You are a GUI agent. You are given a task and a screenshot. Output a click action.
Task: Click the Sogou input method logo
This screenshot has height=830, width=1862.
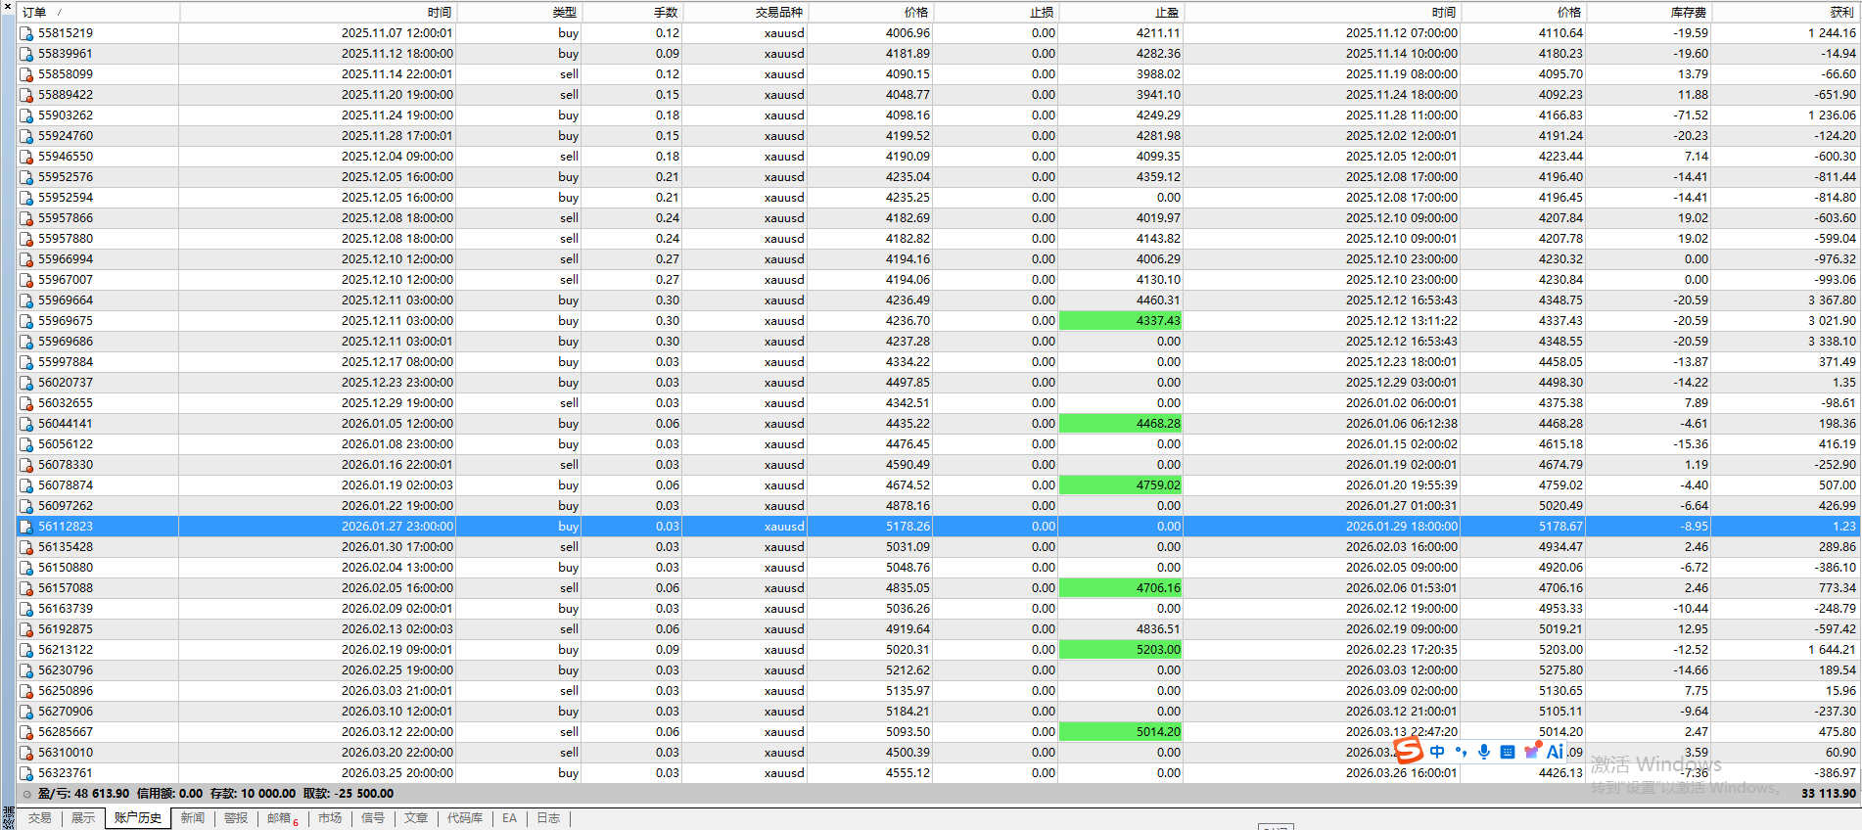tap(1408, 752)
